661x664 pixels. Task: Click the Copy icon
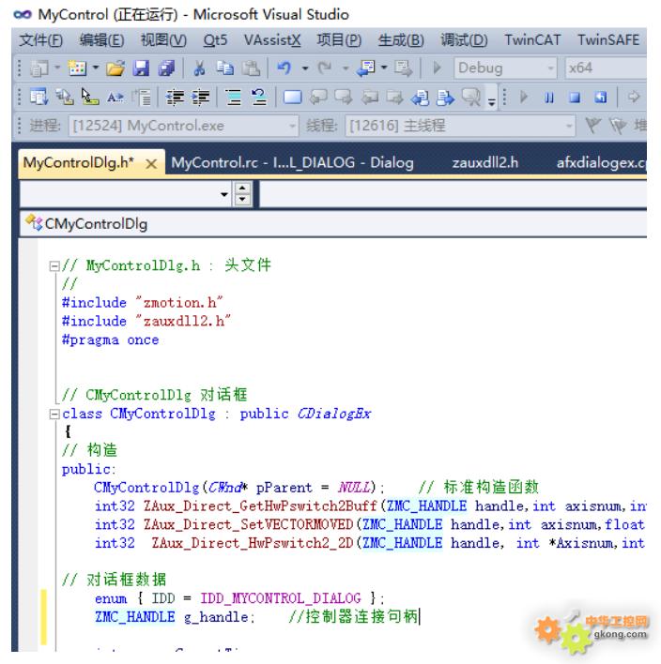[x=224, y=68]
